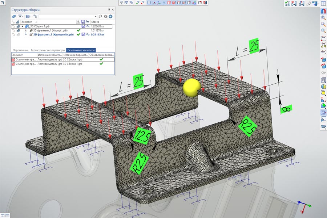Click the refresh icon in Структура сборки panel
The width and height of the screenshot is (327, 218).
coord(15,16)
